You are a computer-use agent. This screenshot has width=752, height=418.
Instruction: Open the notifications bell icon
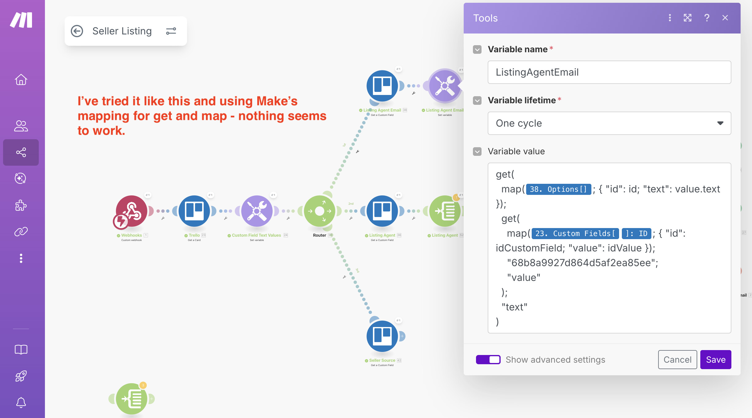[x=21, y=402]
